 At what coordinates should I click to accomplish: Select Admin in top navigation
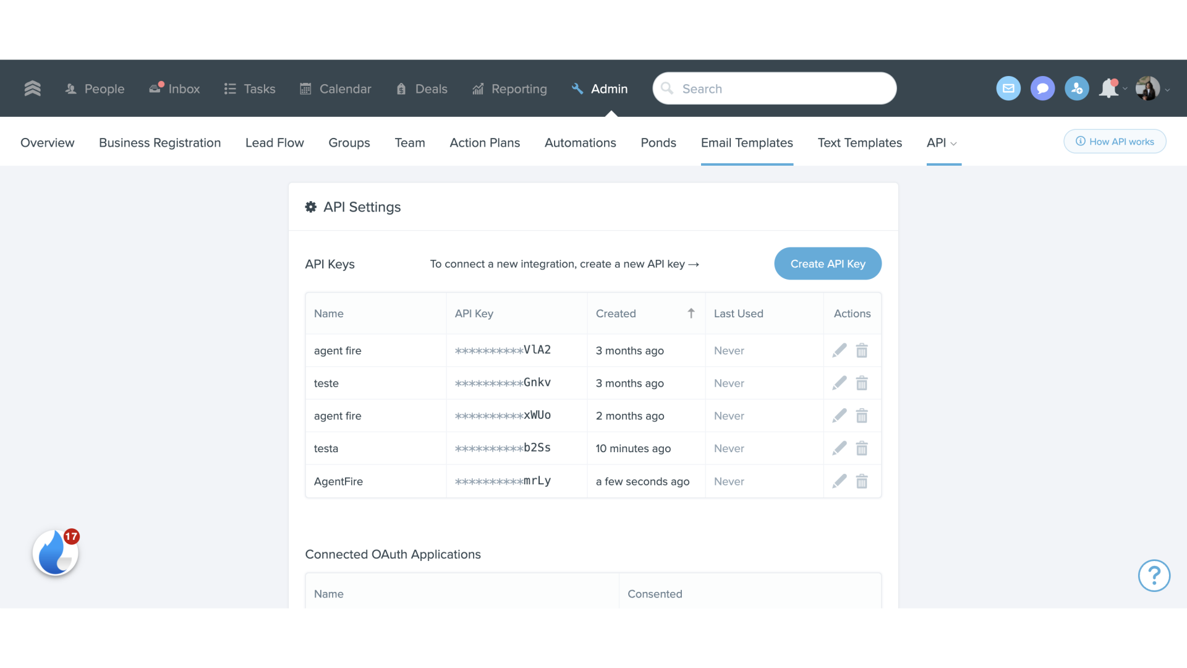(x=600, y=88)
